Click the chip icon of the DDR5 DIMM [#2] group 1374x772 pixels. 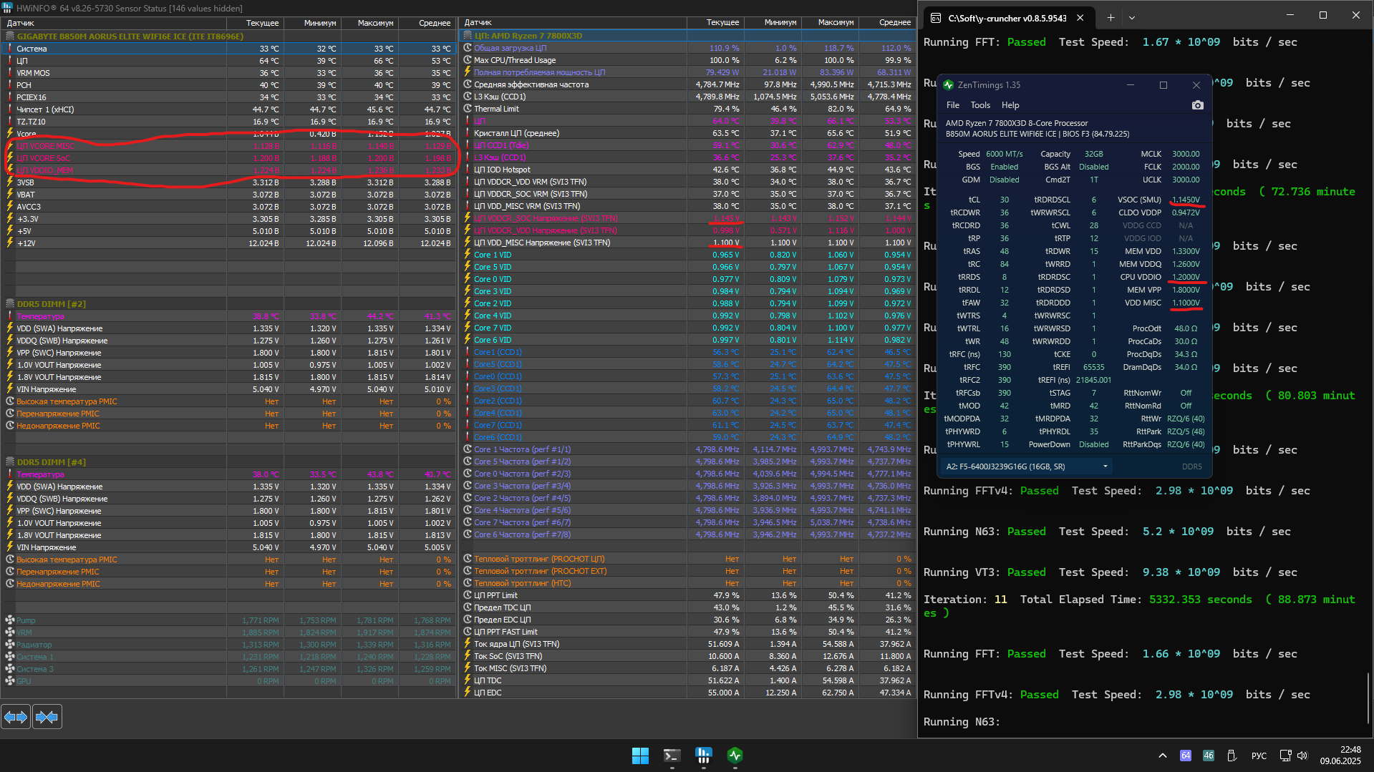point(10,304)
